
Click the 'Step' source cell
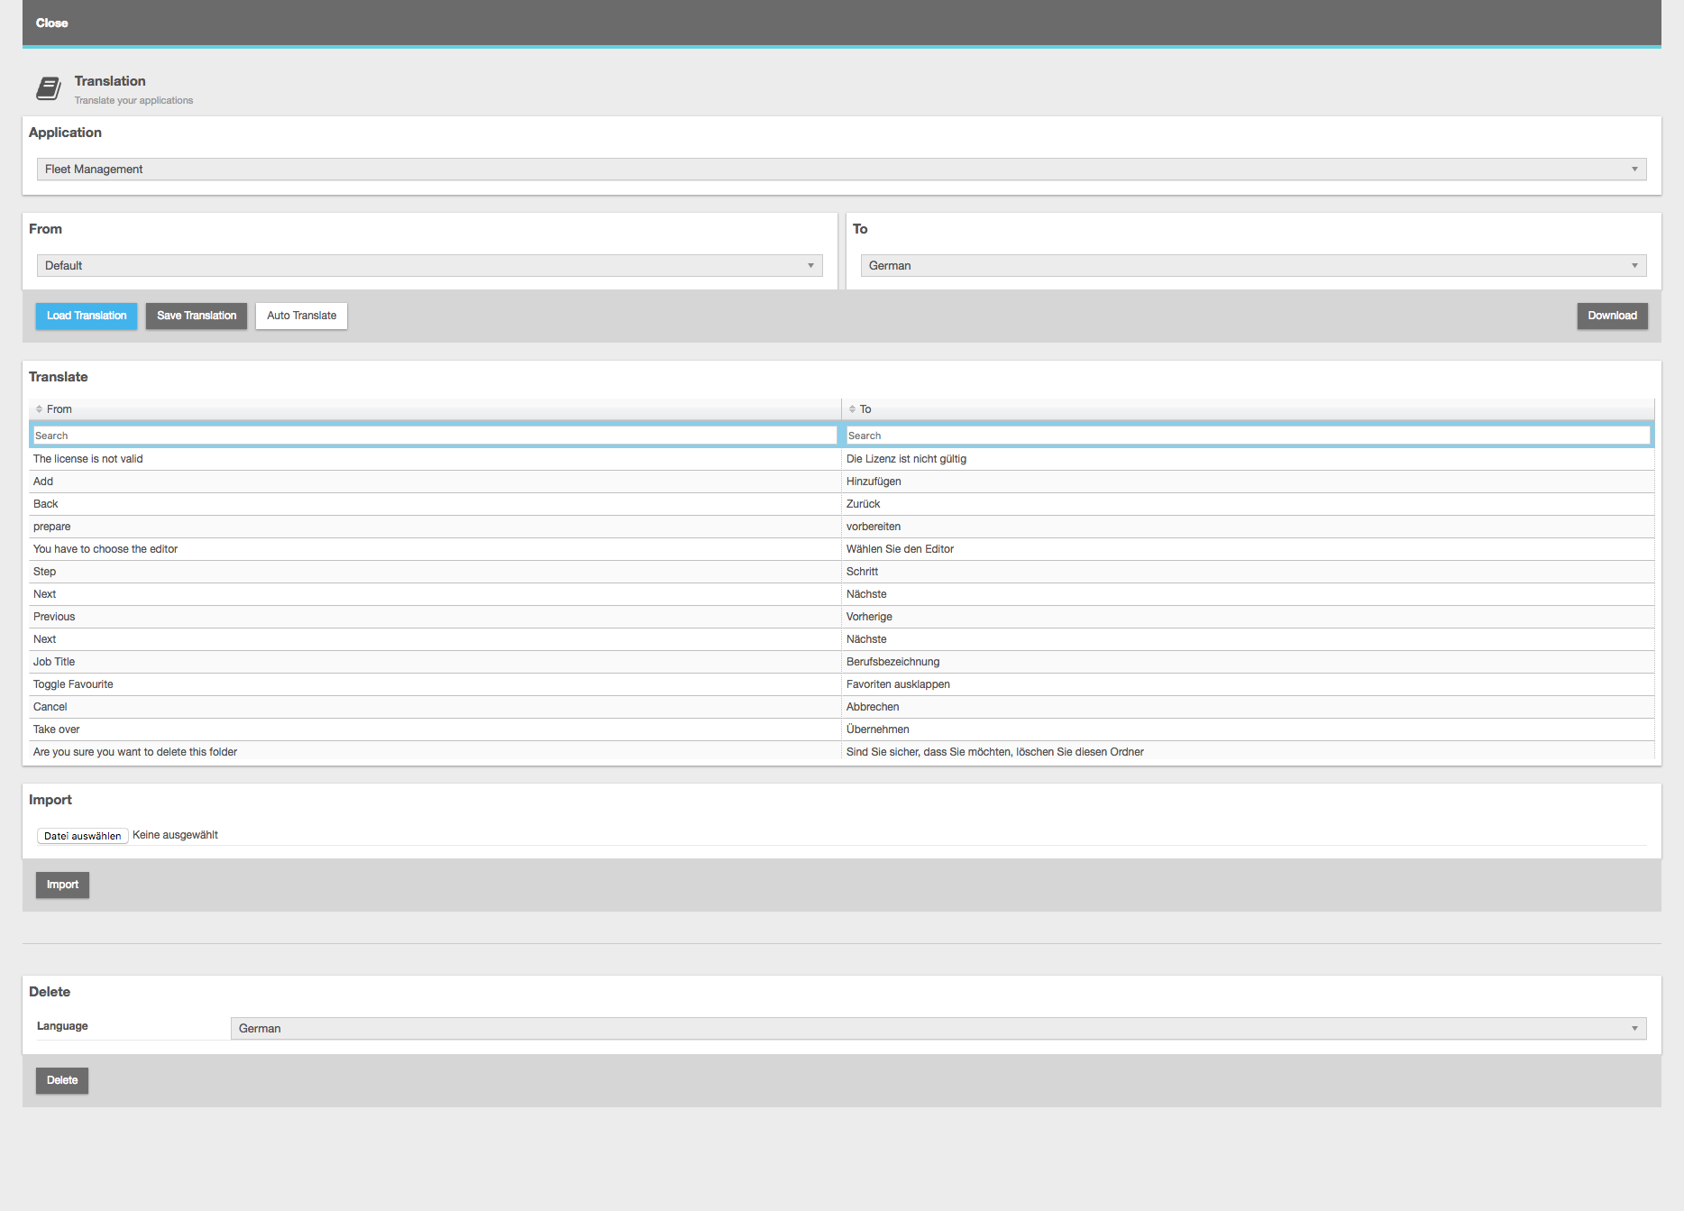(435, 572)
